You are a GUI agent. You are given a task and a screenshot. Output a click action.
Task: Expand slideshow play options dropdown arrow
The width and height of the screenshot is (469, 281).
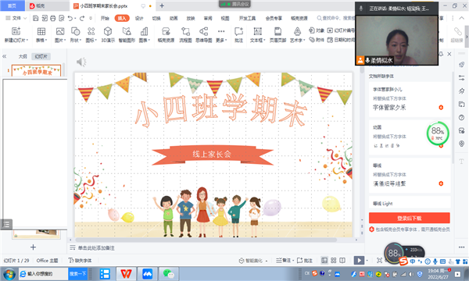tap(367, 261)
